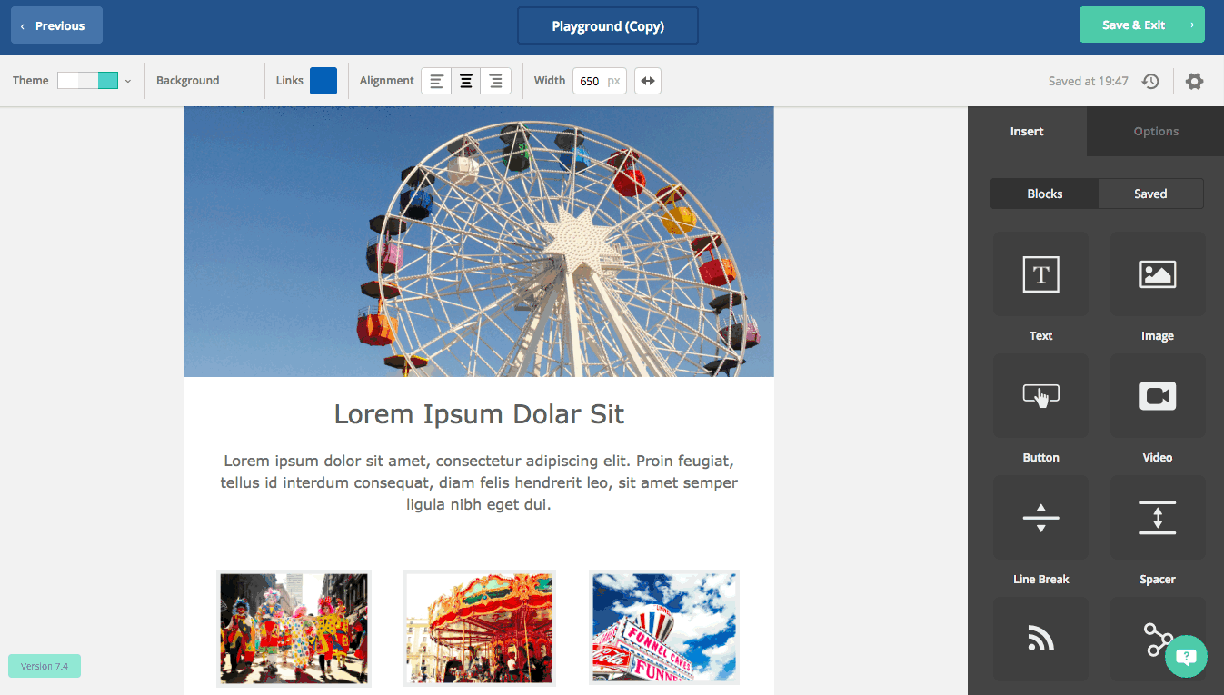Open the version history clock icon

coord(1150,81)
